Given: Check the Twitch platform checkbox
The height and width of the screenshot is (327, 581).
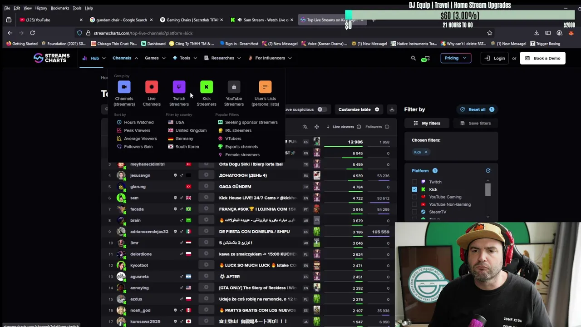Looking at the screenshot, I should (x=414, y=182).
